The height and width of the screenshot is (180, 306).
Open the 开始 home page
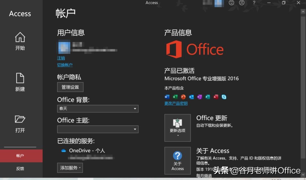pos(20,41)
